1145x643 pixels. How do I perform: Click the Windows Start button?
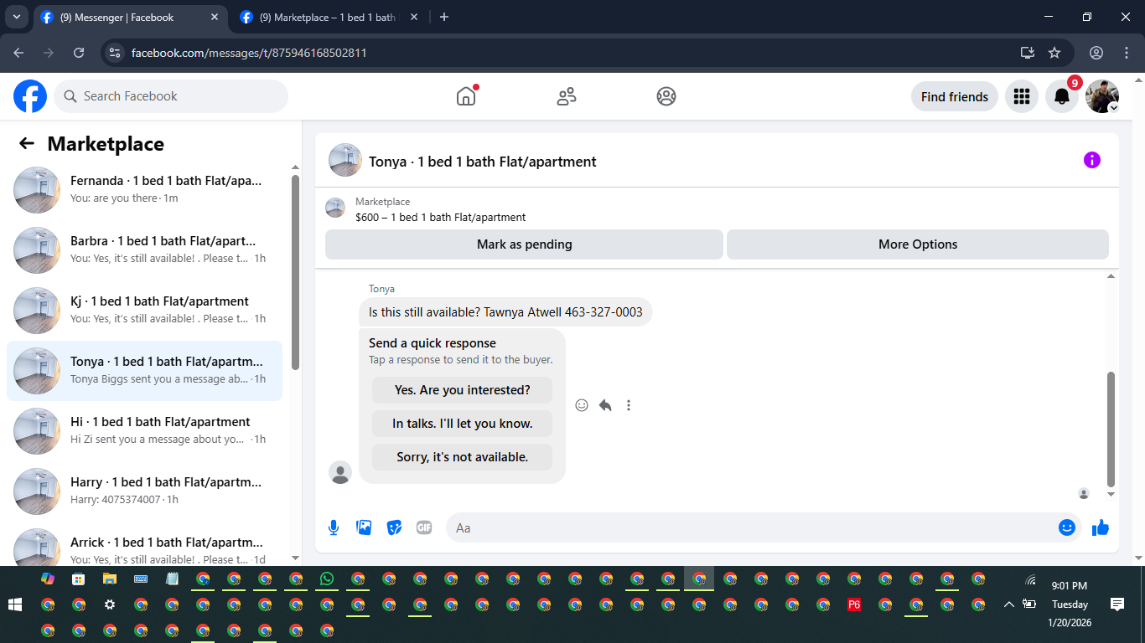(14, 604)
